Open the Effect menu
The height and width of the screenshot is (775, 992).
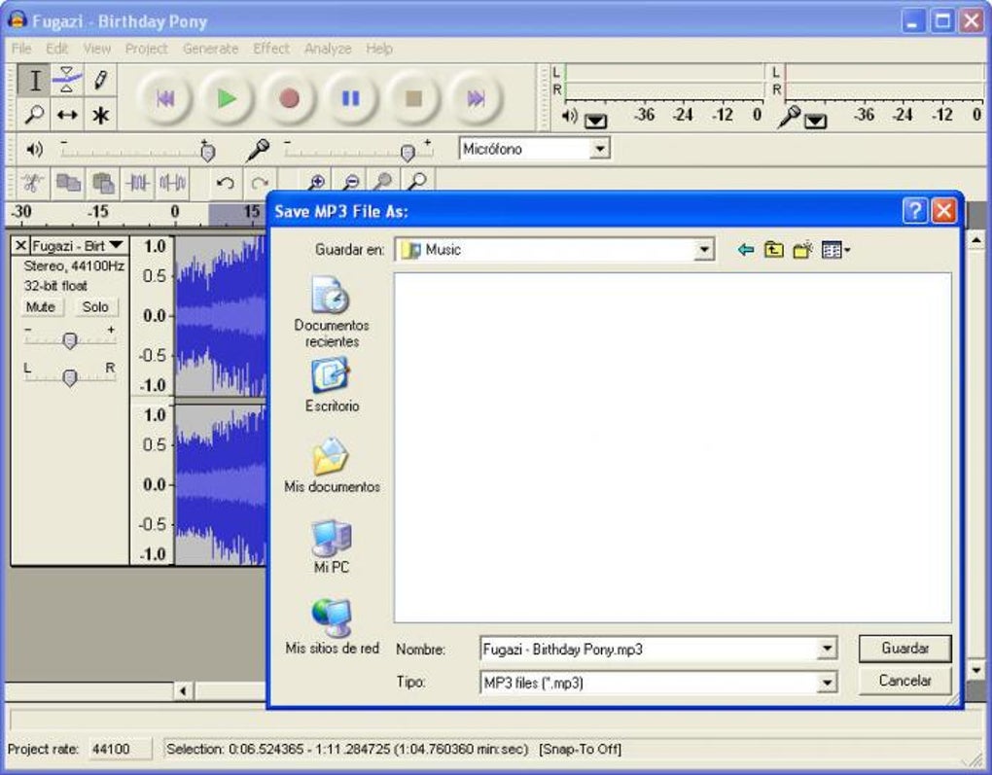coord(270,48)
